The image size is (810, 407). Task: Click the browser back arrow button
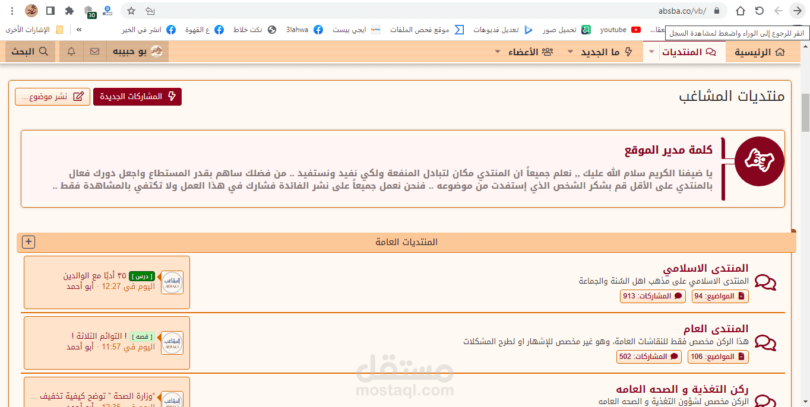coord(797,11)
